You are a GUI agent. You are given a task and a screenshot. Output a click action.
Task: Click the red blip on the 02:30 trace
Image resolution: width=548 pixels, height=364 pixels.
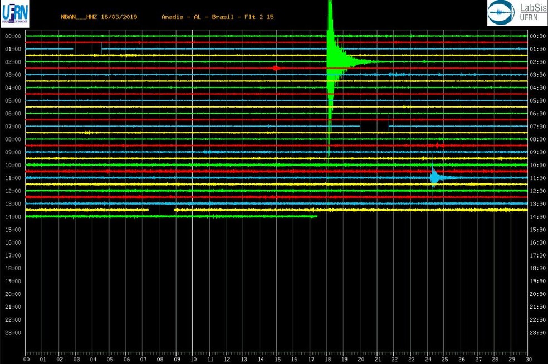[x=276, y=68]
